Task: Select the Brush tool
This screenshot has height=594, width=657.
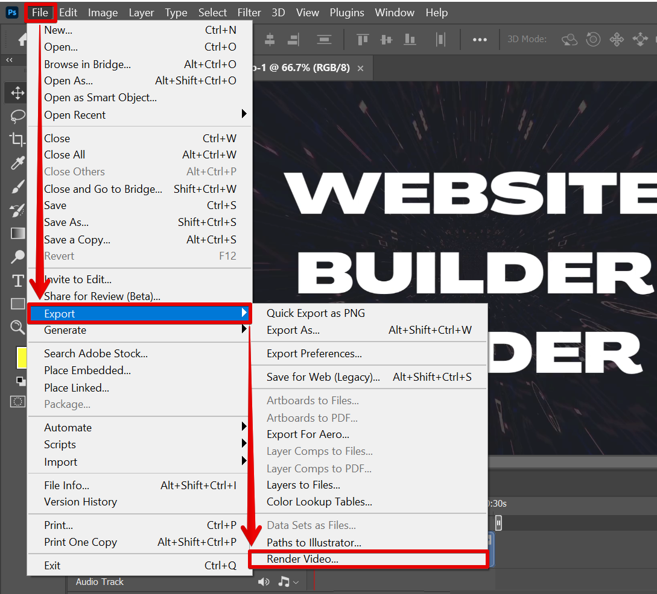Action: (17, 187)
